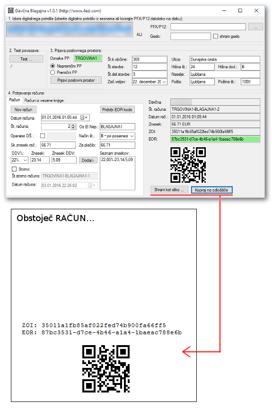Click the 'Davčna' number field
The width and height of the screenshot is (272, 410).
(x=215, y=102)
